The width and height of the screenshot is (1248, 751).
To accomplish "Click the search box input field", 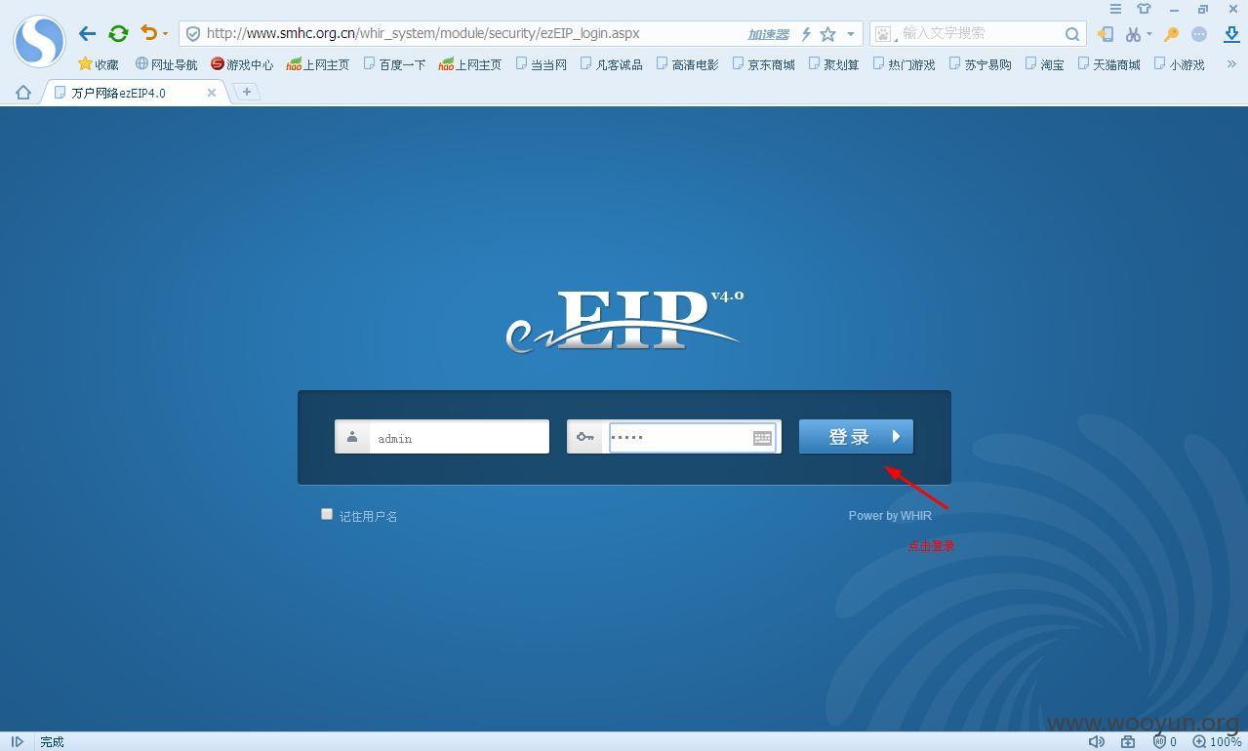I will coord(979,33).
